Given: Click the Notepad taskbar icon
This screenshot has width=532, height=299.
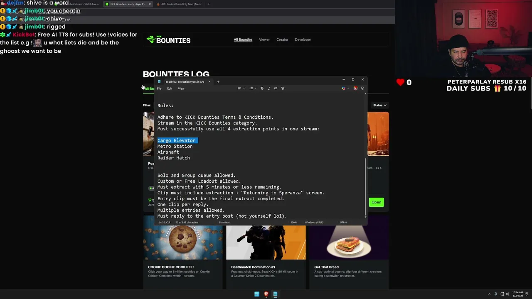Looking at the screenshot, I should (275, 294).
